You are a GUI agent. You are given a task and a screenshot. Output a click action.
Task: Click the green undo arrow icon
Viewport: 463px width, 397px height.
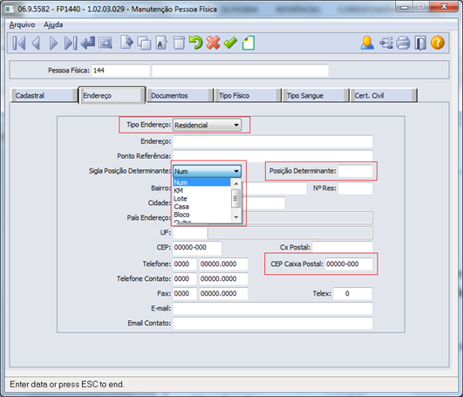(x=195, y=43)
